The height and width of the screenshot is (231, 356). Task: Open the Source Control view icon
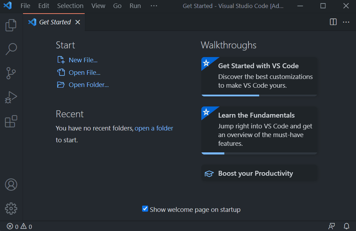(x=11, y=73)
